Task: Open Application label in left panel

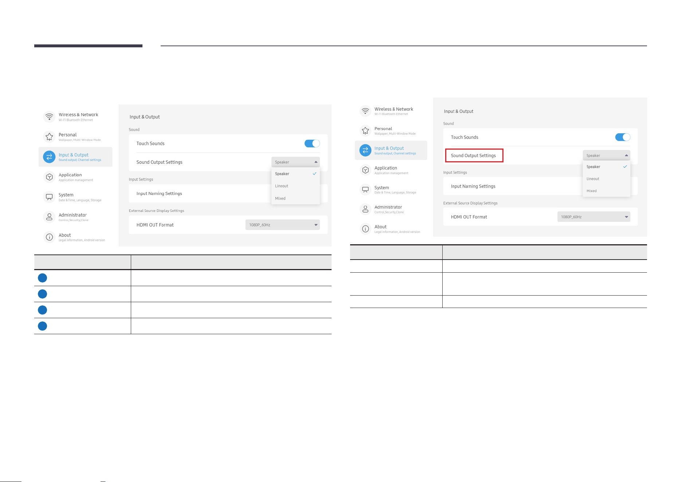Action: coord(70,175)
